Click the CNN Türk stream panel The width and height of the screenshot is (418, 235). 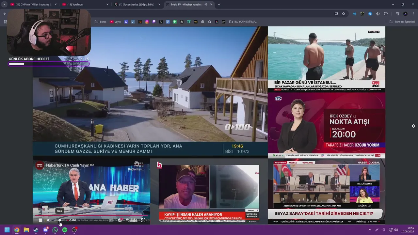point(327,59)
